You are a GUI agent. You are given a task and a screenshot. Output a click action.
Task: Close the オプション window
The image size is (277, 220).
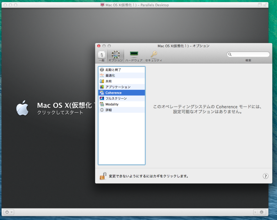point(99,46)
